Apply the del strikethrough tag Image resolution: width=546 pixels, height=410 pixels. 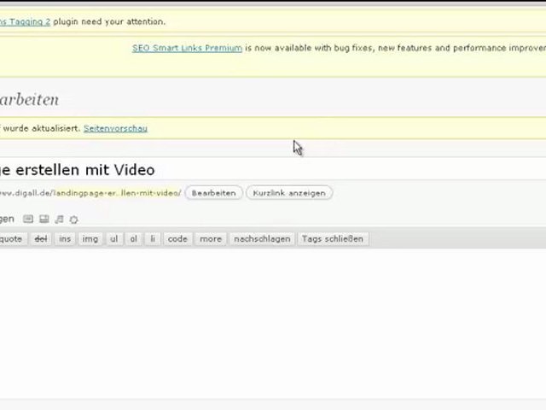coord(40,239)
